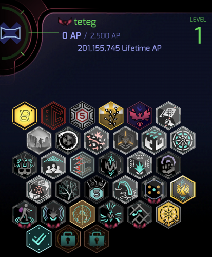This screenshot has width=212, height=257.
Task: Select the city silhouette grey badge
Action: point(39,140)
